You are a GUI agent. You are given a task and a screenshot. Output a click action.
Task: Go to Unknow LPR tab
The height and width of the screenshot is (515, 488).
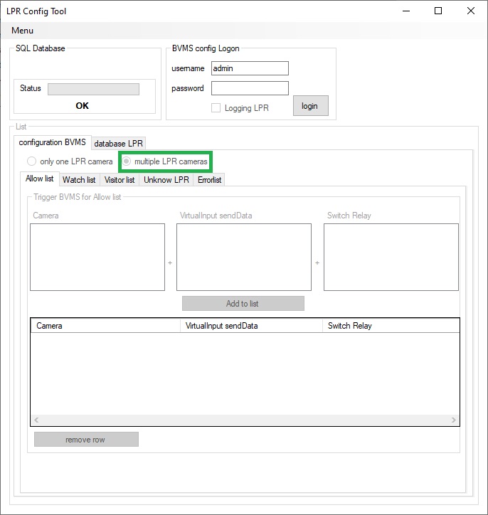[166, 180]
